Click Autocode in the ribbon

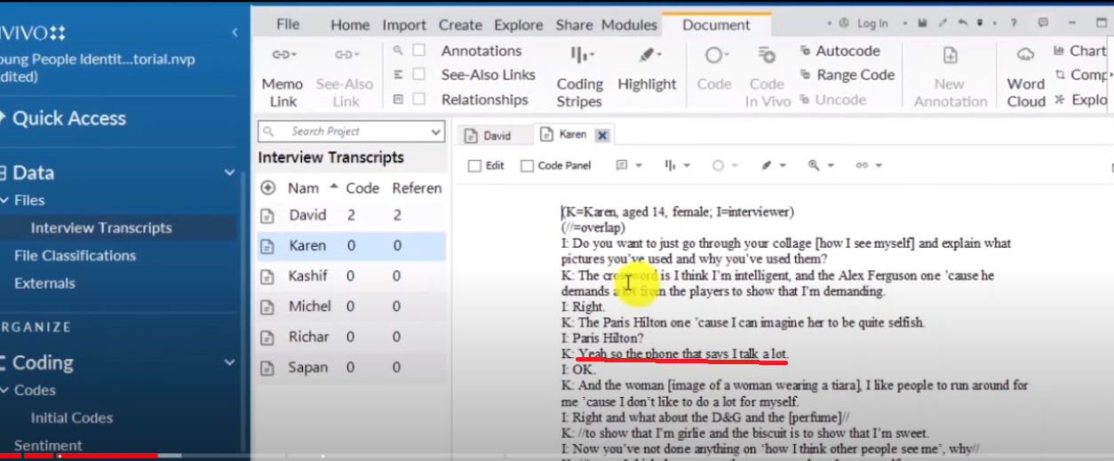point(839,51)
